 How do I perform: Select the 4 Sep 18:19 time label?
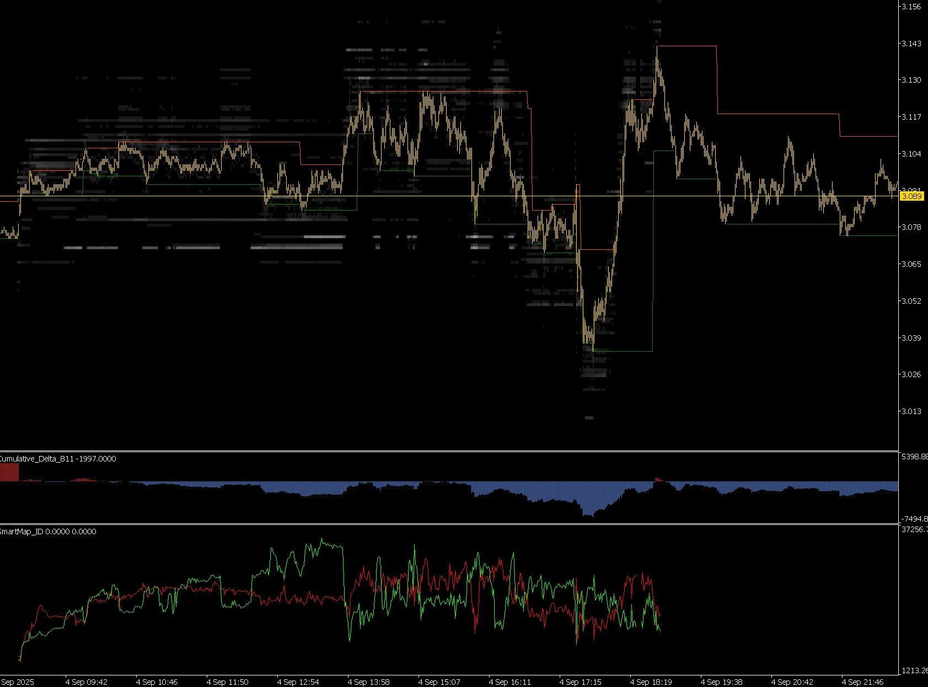click(651, 682)
